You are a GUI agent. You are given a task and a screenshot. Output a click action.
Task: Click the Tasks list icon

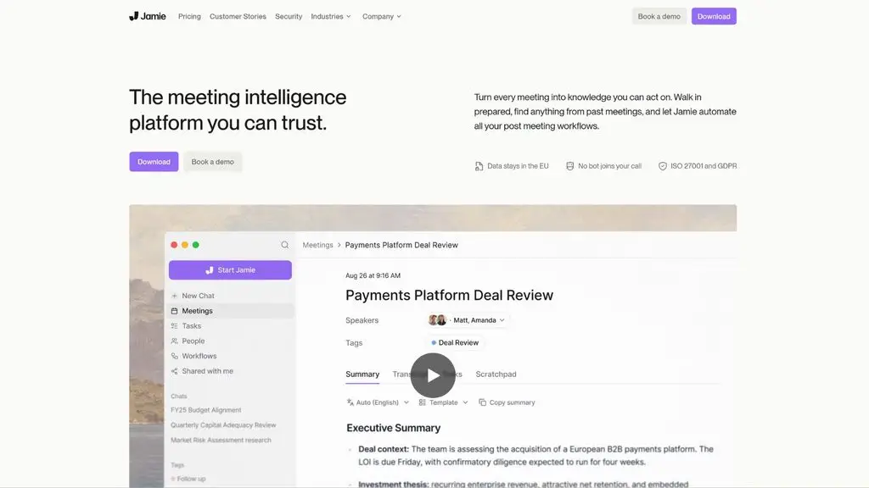pos(174,326)
